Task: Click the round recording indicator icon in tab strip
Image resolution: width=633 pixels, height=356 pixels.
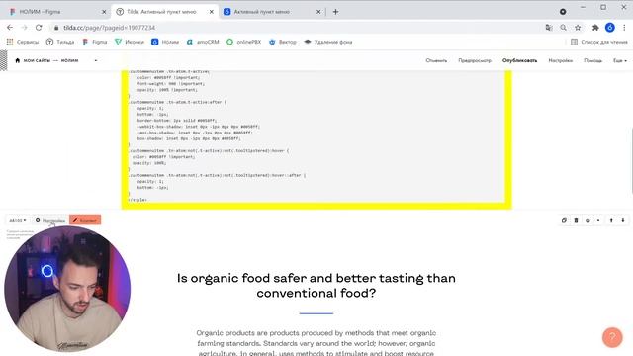Action: [x=563, y=12]
